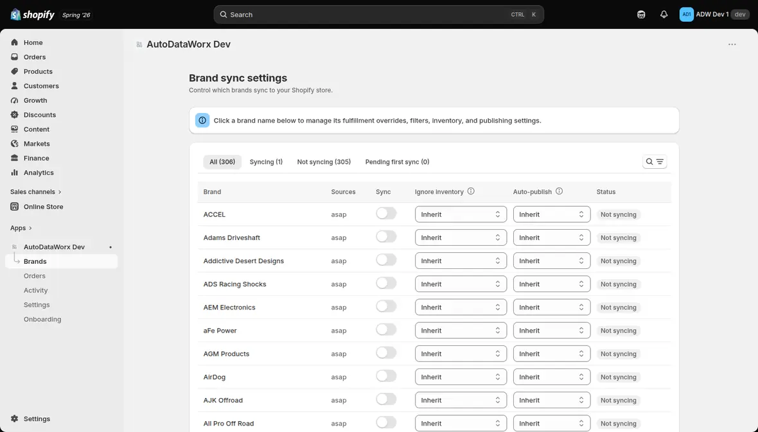
Task: Open the three-dot more actions menu
Action: point(732,44)
